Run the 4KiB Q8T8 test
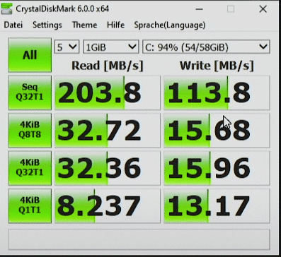Image resolution: width=281 pixels, height=257 pixels. 30,131
